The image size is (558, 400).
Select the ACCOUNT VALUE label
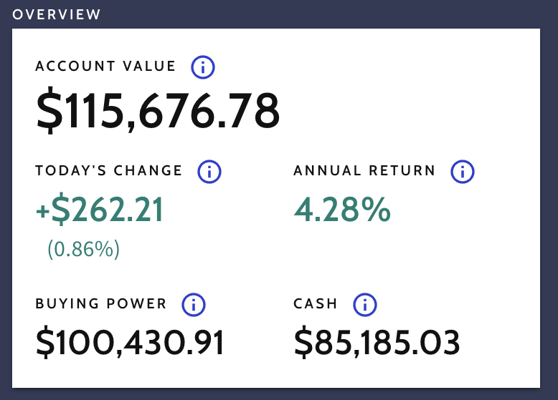click(x=105, y=67)
